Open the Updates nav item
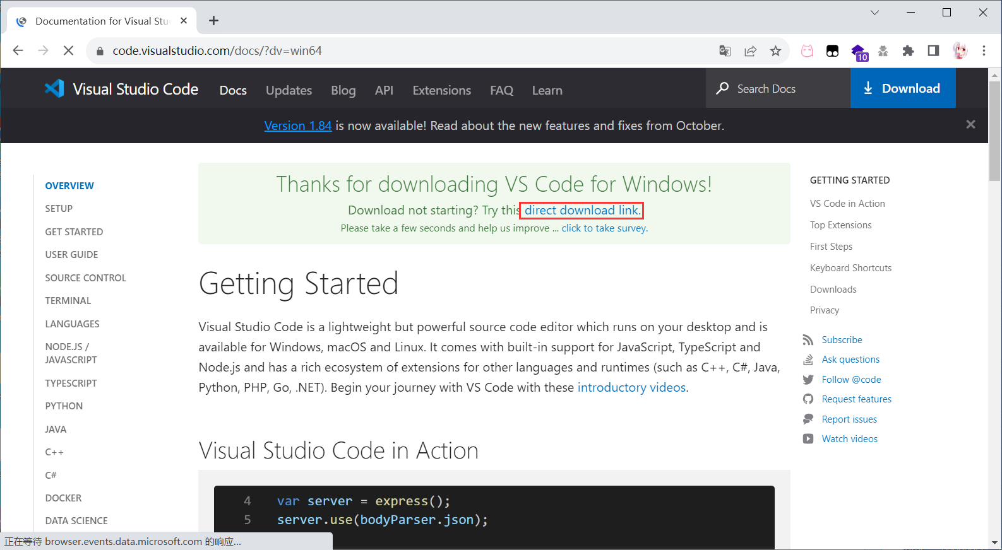Viewport: 1002px width, 550px height. click(289, 90)
